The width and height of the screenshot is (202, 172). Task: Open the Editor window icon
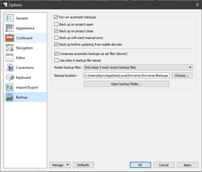[x=9, y=58]
